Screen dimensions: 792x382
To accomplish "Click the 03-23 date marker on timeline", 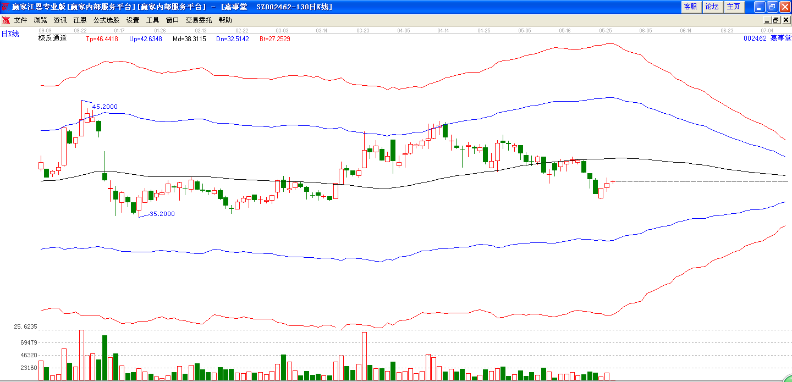I will click(x=363, y=31).
